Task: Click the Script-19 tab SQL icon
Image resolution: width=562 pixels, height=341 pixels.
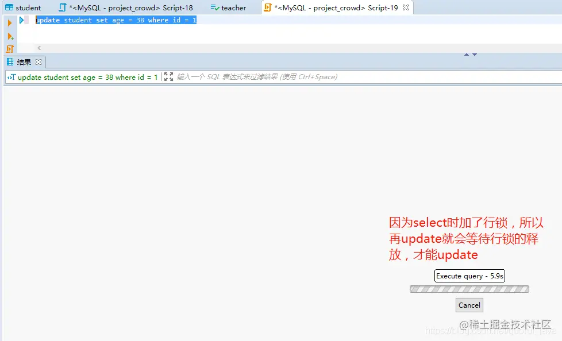Action: click(x=267, y=7)
